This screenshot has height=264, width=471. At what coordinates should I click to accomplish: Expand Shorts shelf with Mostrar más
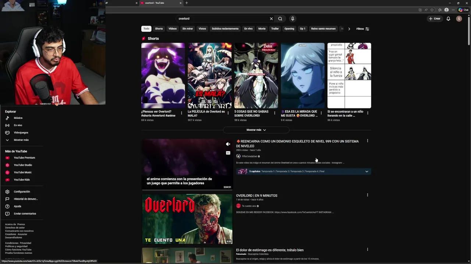point(256,130)
